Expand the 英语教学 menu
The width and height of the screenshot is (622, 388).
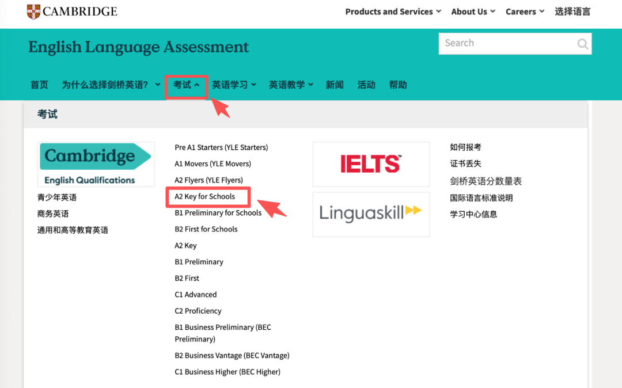point(291,85)
